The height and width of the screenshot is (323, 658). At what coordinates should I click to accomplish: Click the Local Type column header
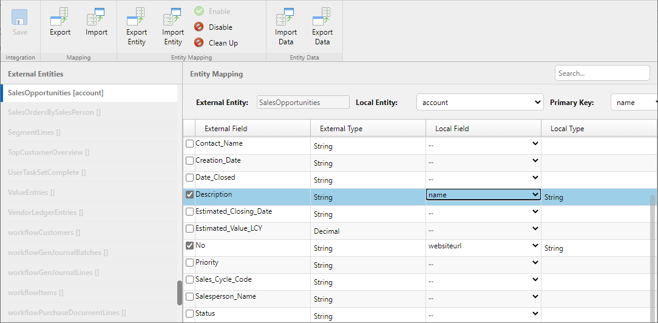567,129
